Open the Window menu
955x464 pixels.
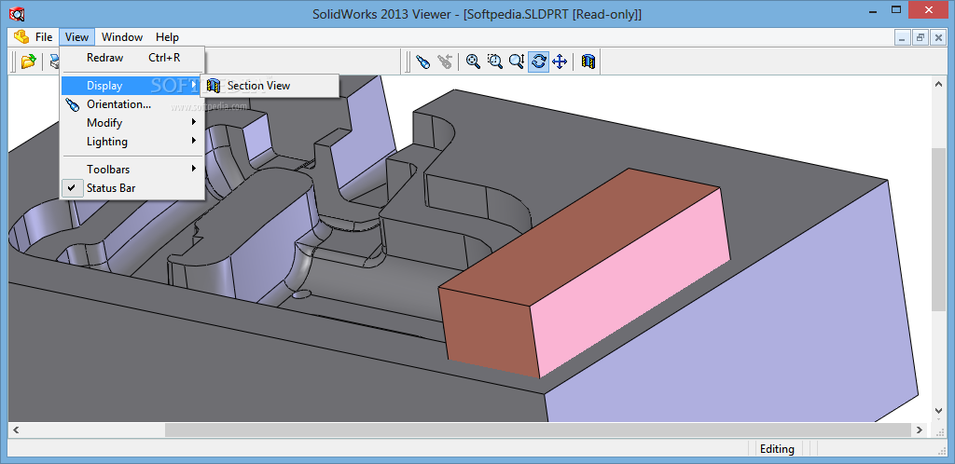tap(122, 37)
